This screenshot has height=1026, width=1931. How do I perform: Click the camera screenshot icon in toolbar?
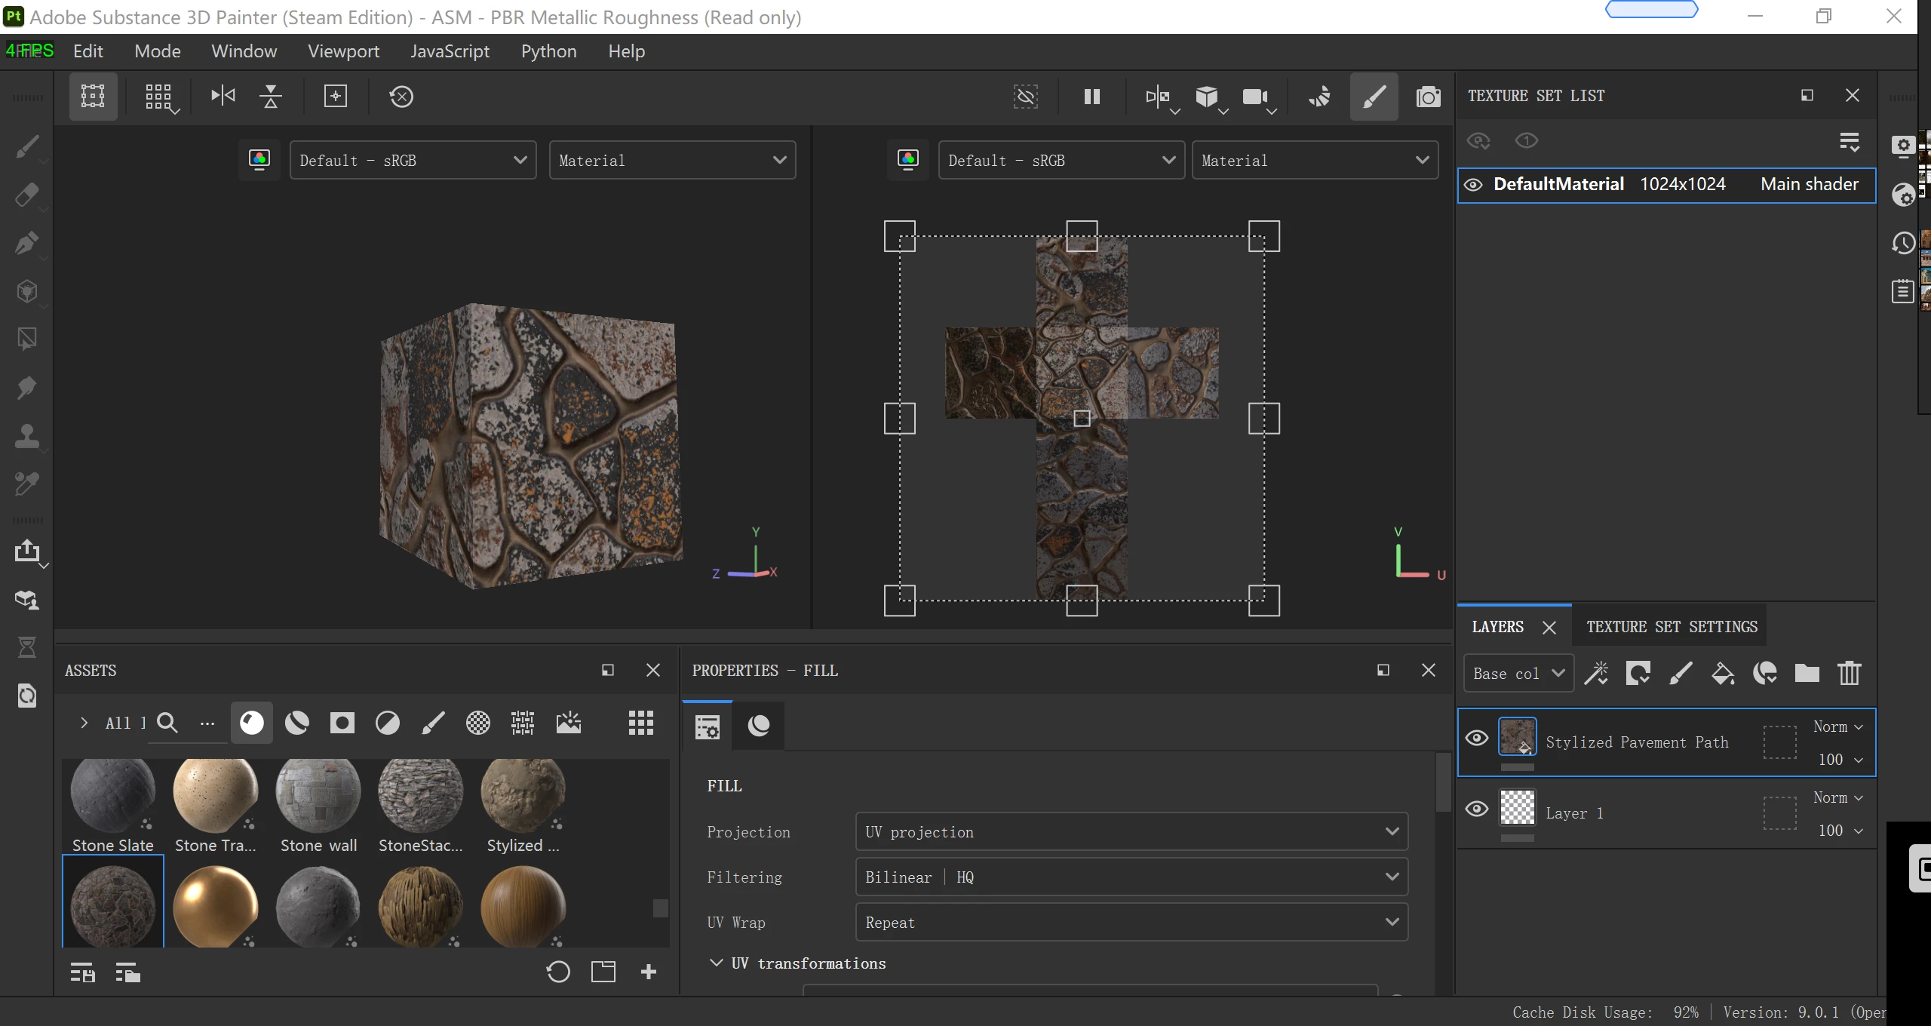pyautogui.click(x=1428, y=97)
